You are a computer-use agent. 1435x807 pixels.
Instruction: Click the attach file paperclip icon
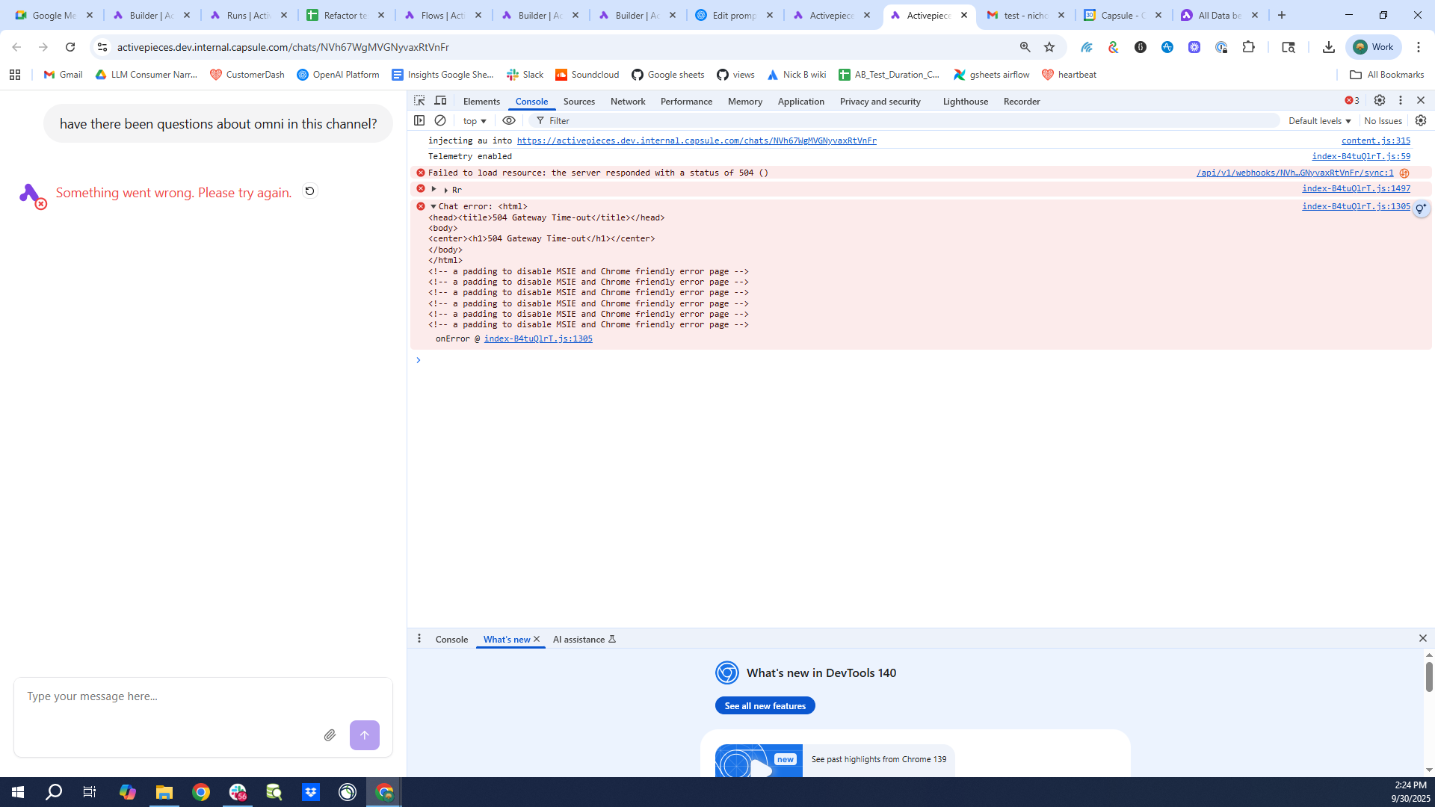coord(330,735)
